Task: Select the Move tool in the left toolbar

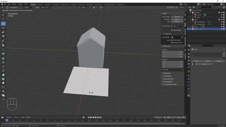Action: (3, 24)
